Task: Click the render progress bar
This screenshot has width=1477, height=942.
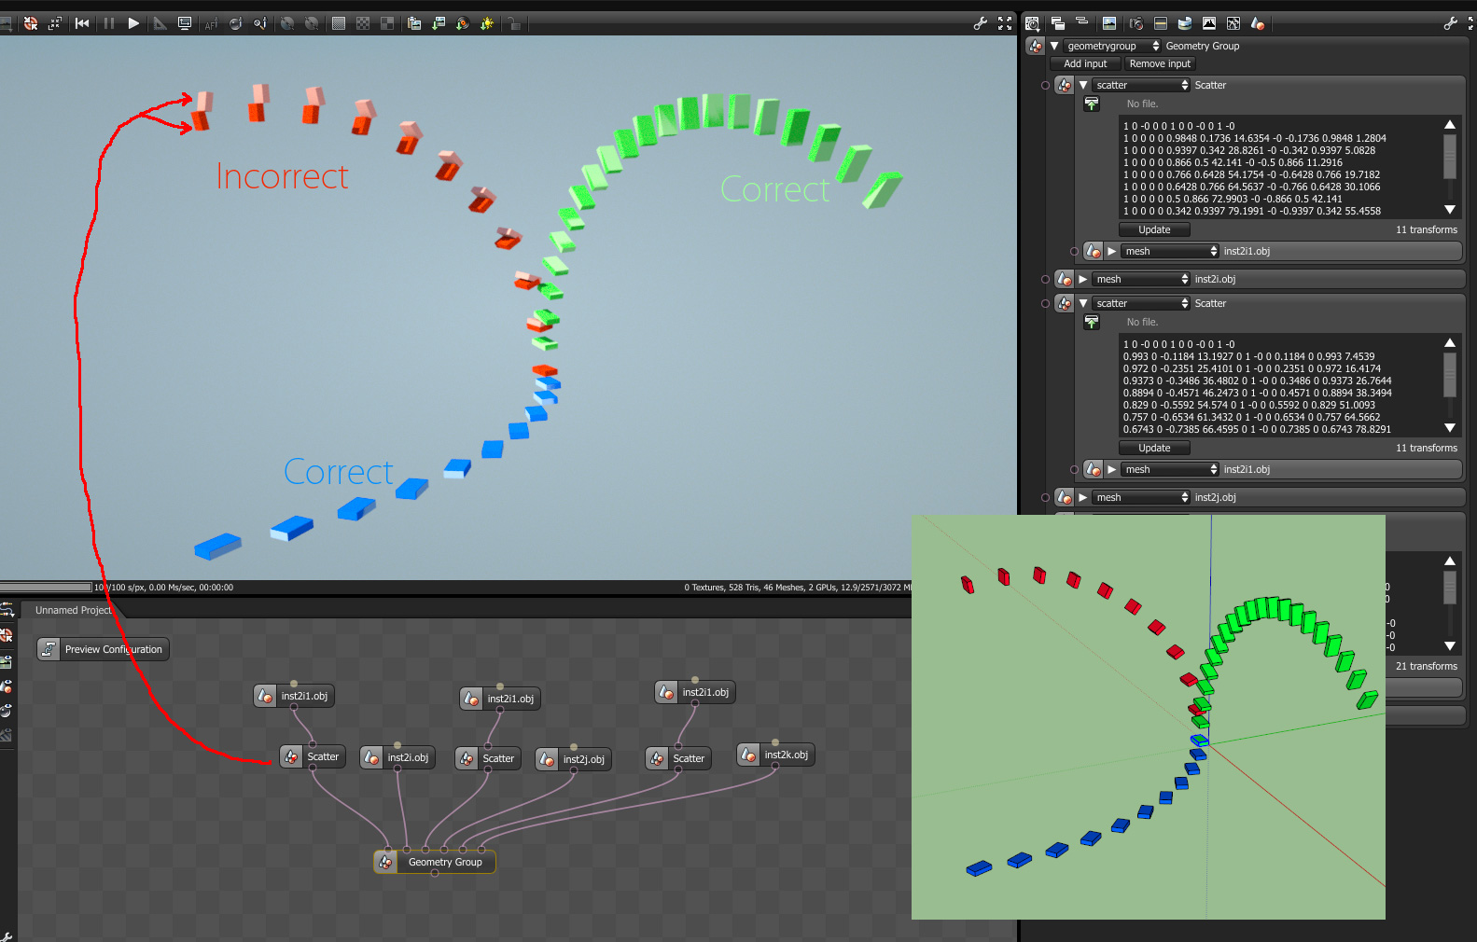Action: pyautogui.click(x=46, y=588)
